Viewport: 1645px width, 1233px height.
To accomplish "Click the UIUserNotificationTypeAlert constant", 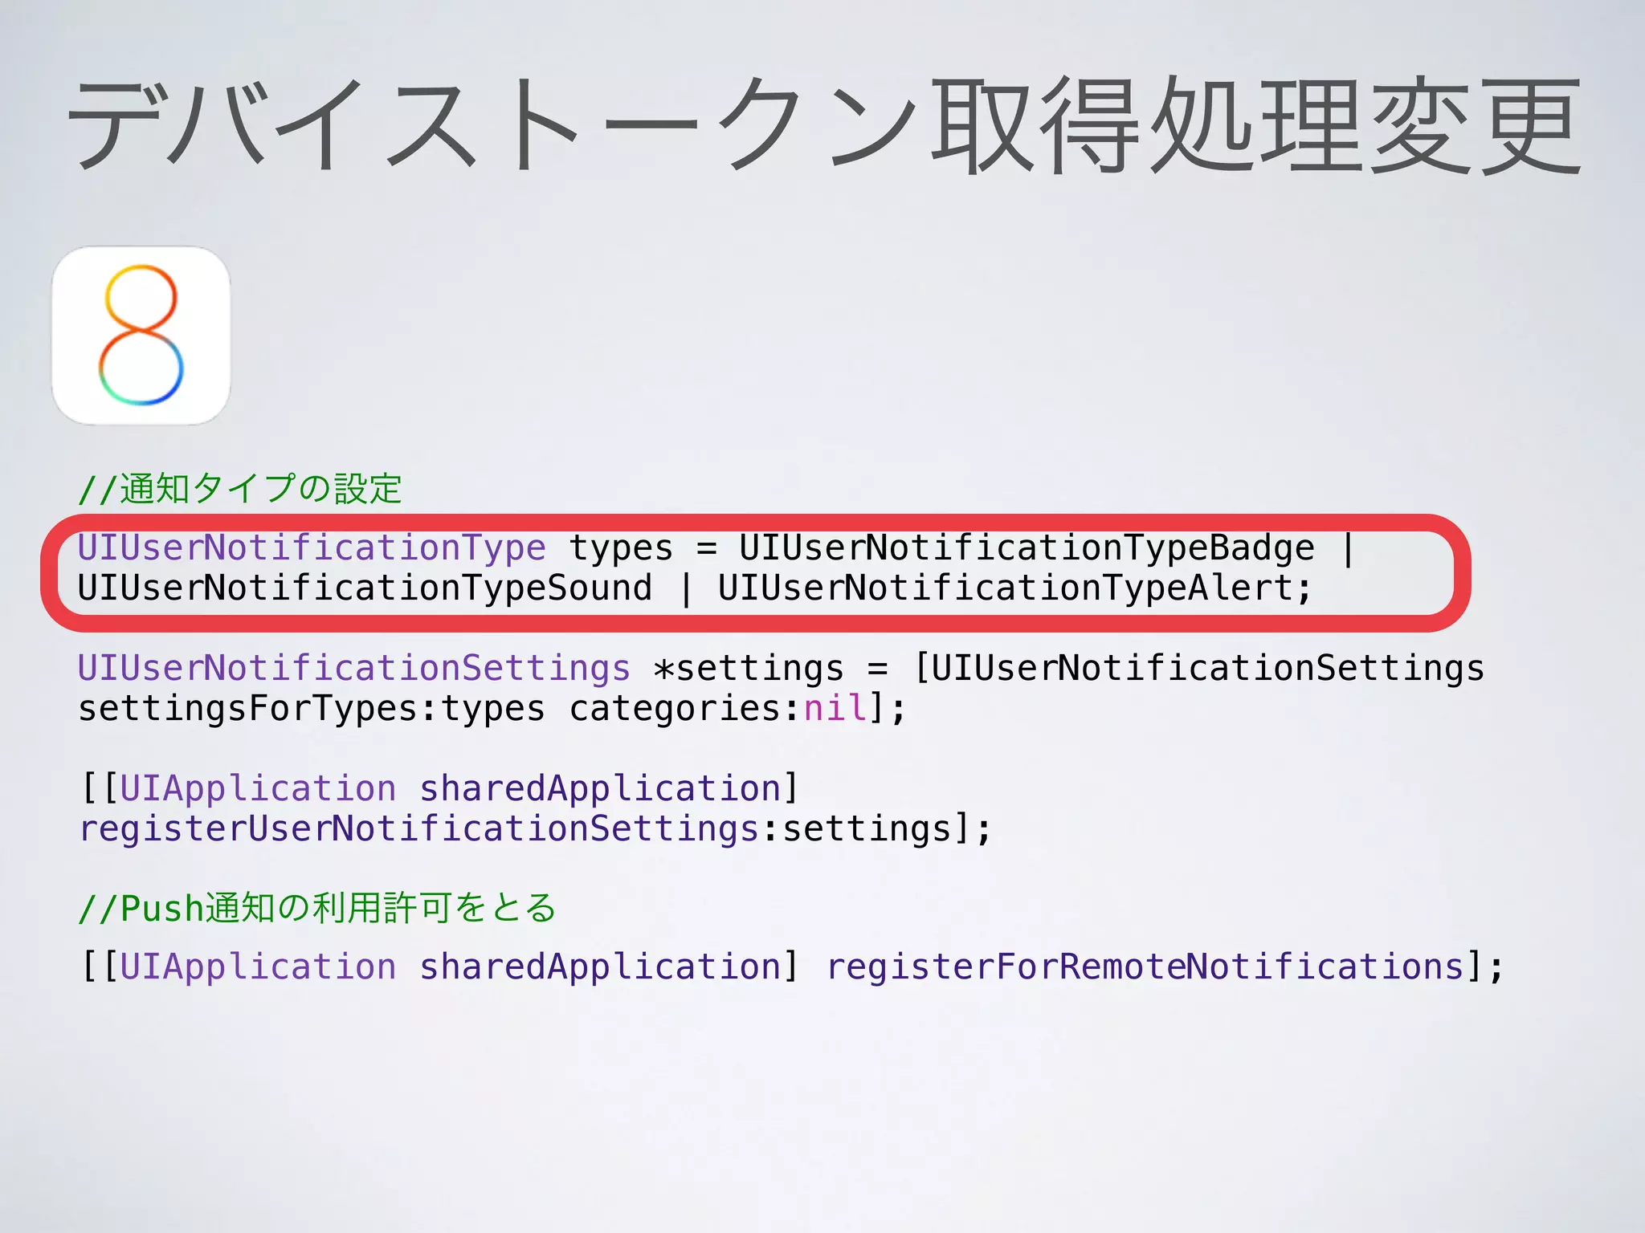I will pyautogui.click(x=1006, y=588).
